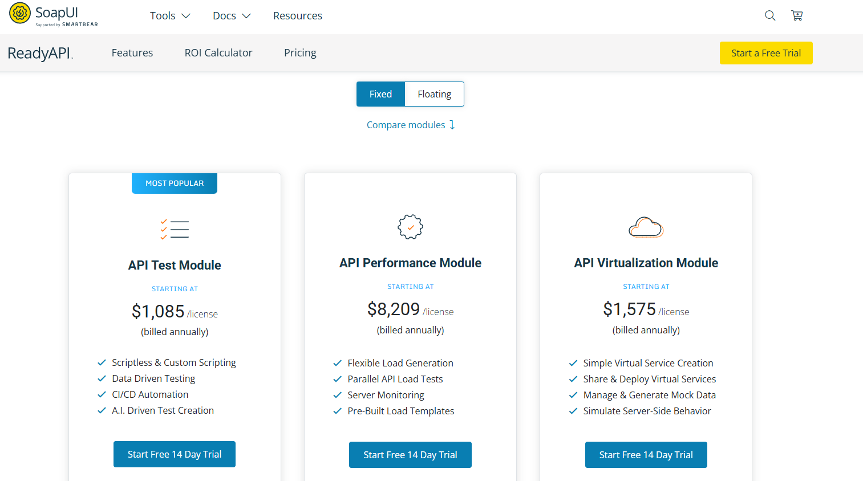Click 'CI/CD Automation' feature

click(150, 394)
